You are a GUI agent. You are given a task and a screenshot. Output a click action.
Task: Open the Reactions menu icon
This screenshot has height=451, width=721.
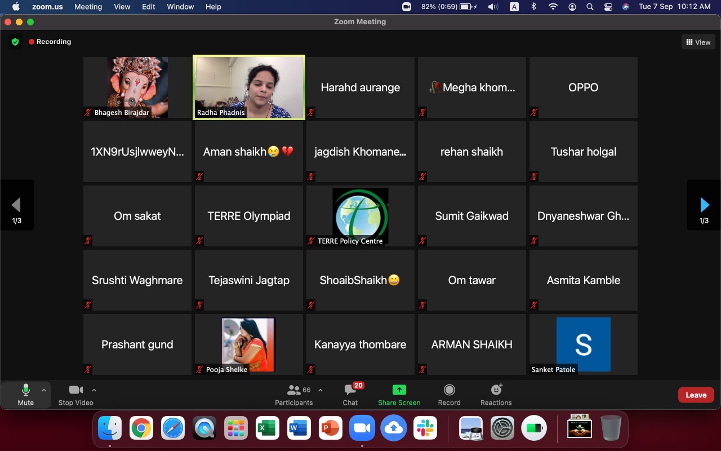(496, 390)
